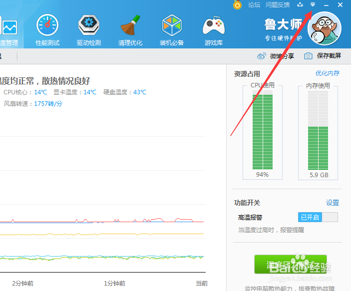Image resolution: width=351 pixels, height=291 pixels.
Task: Click the 2分钟前 axis label
Action: [23, 284]
